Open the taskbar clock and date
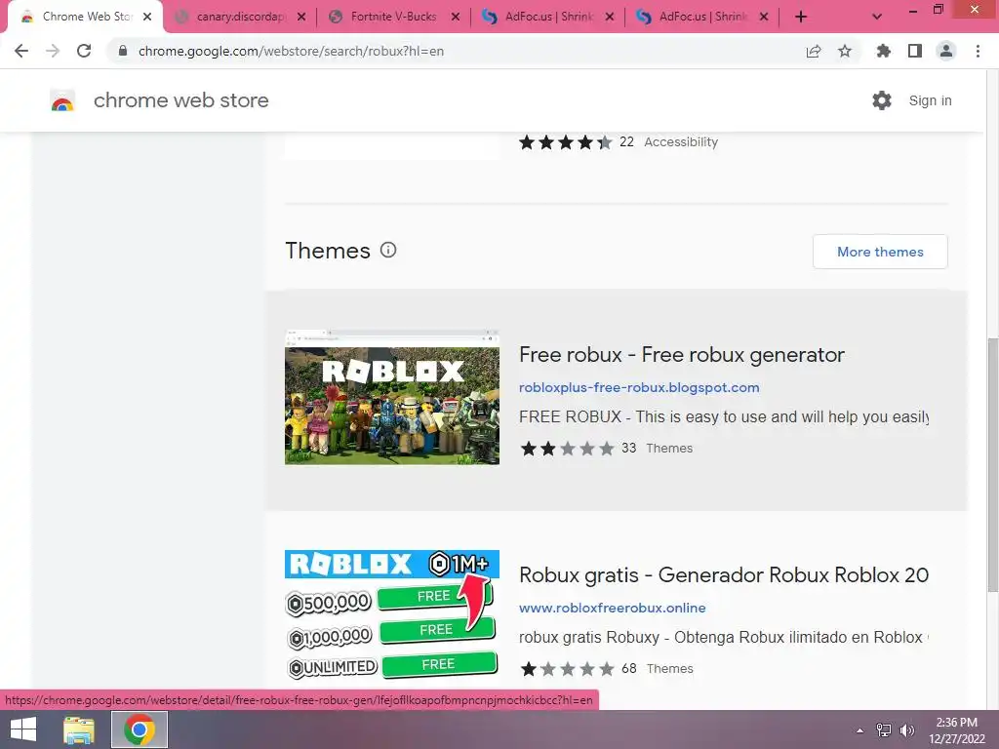The width and height of the screenshot is (999, 749). click(x=957, y=730)
